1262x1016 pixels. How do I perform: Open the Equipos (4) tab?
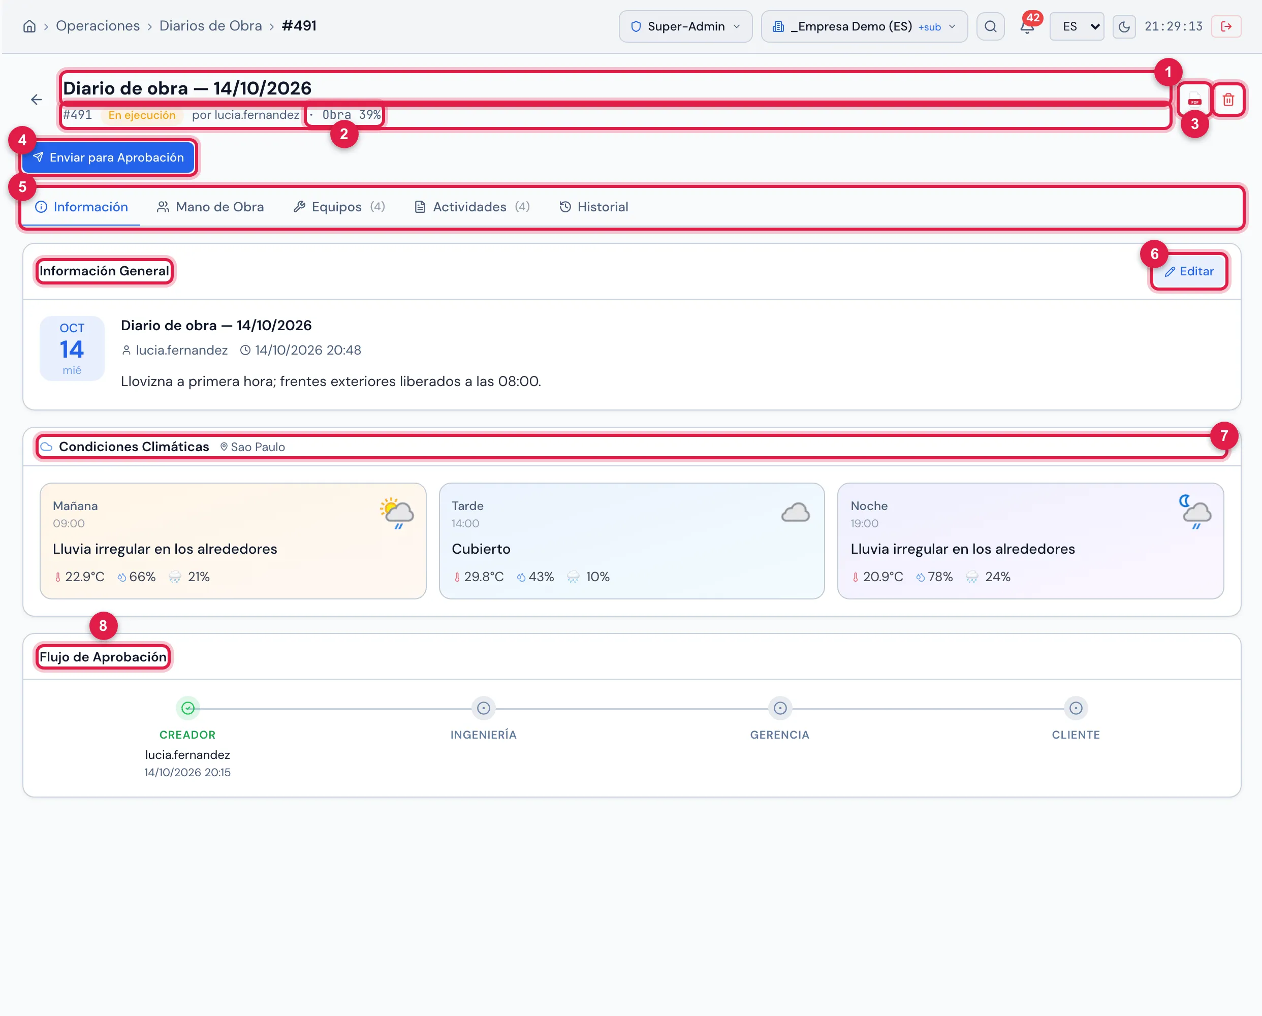click(339, 207)
